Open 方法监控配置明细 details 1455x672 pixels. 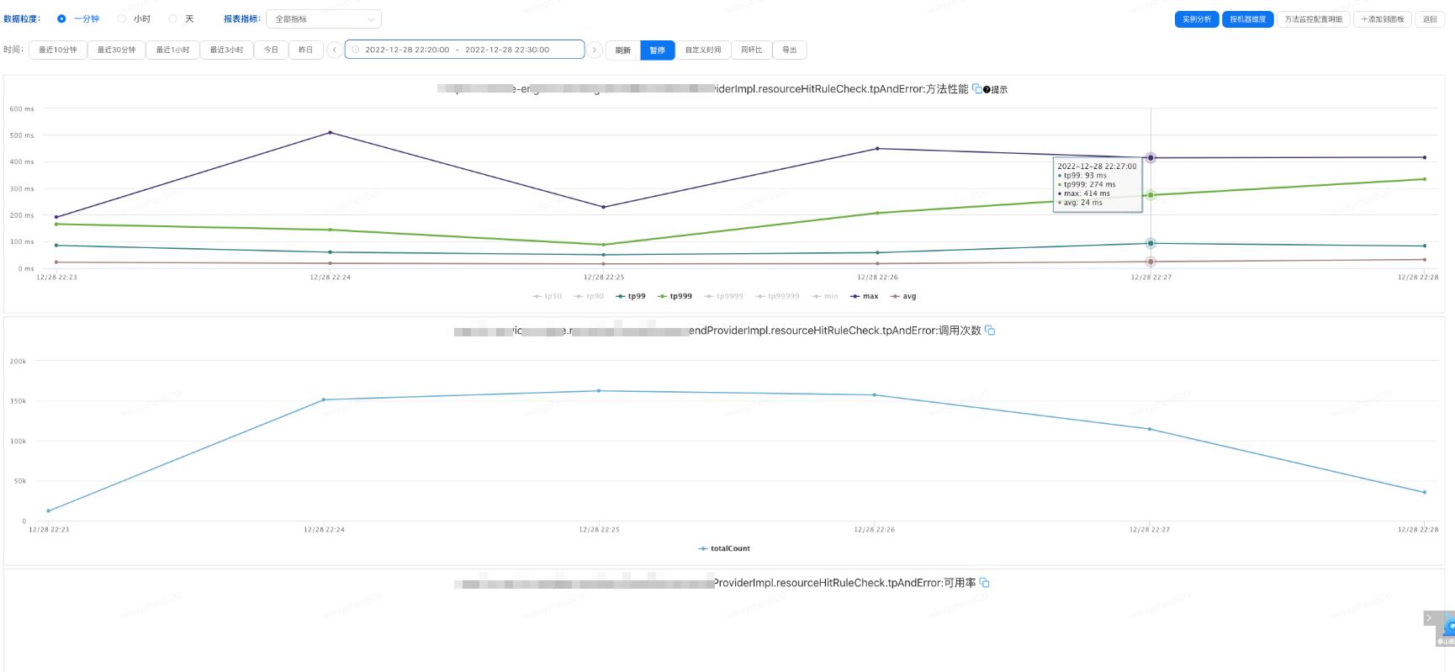[1314, 19]
